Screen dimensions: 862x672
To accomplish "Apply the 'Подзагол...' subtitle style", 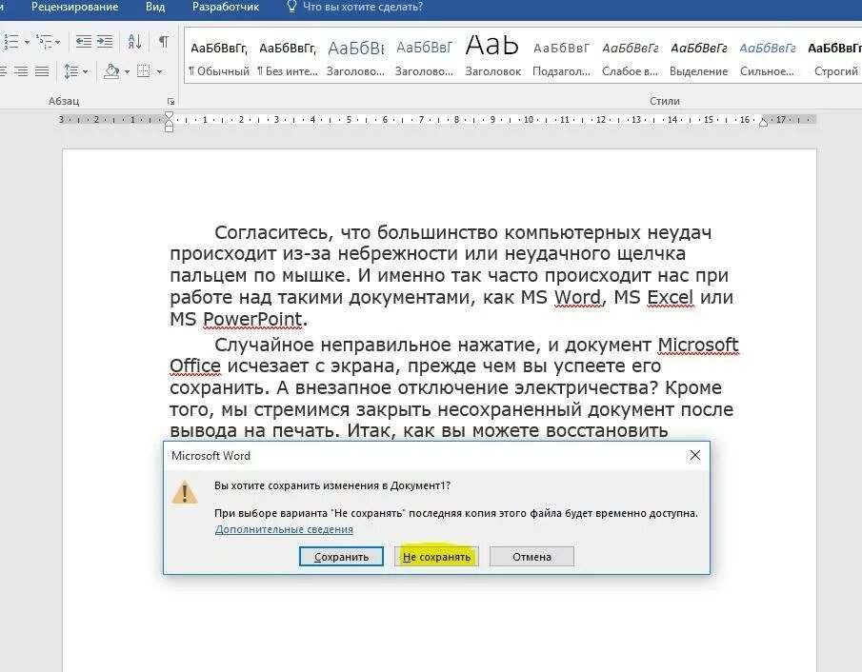I will click(561, 58).
